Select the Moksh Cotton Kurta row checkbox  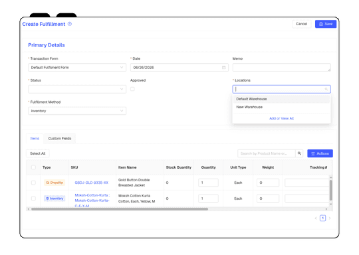pos(33,199)
